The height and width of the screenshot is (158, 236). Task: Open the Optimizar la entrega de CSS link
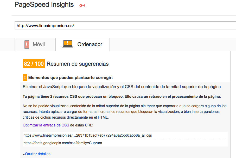pos(46,125)
